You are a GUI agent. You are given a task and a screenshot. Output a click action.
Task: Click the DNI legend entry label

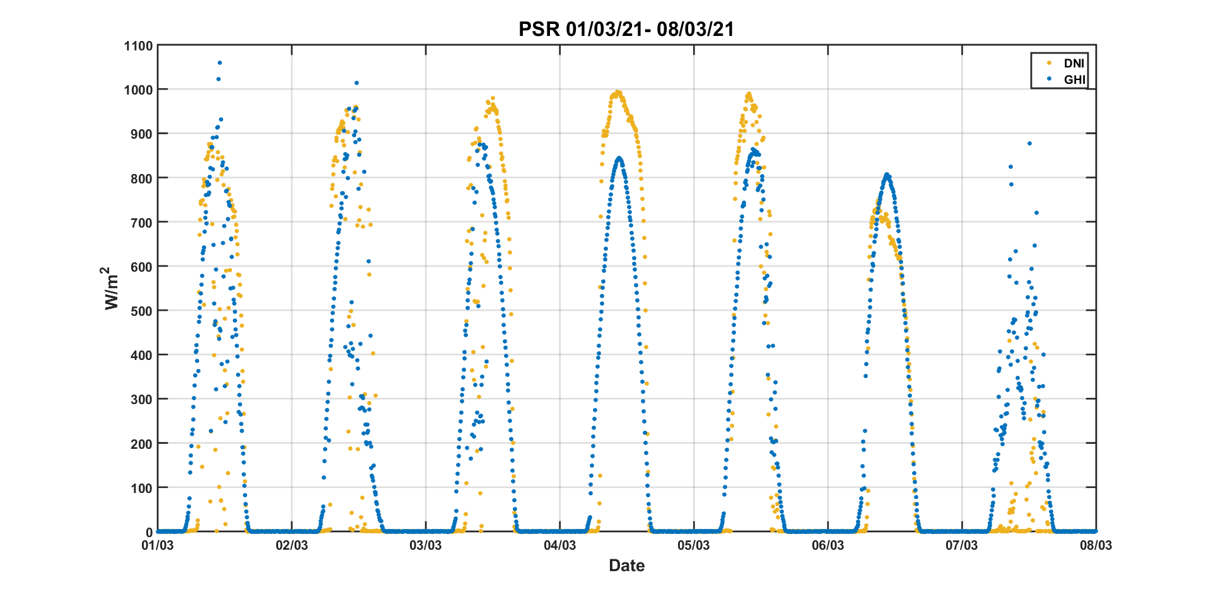1074,63
